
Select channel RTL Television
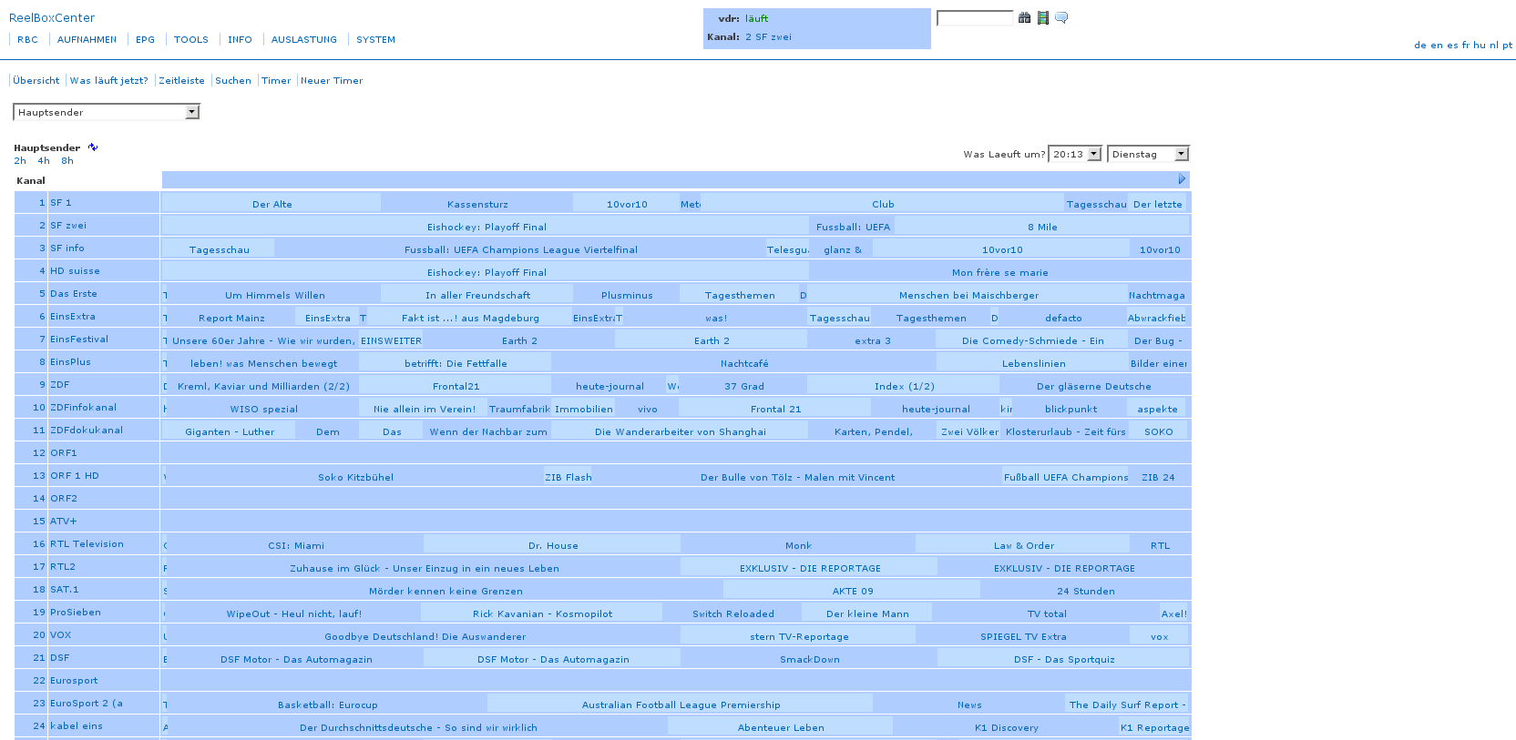pyautogui.click(x=87, y=544)
